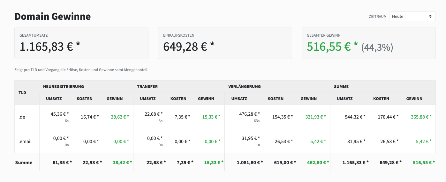446x182 pixels.
Task: Click UMSATZ header under Neuregistrierung
Action: [54, 99]
